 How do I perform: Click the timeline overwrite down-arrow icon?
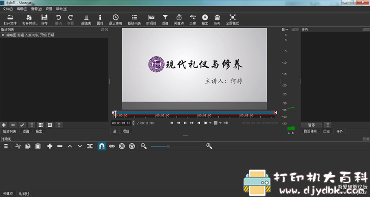coord(80,146)
